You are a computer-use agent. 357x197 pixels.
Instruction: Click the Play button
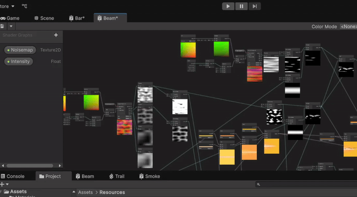pos(228,6)
